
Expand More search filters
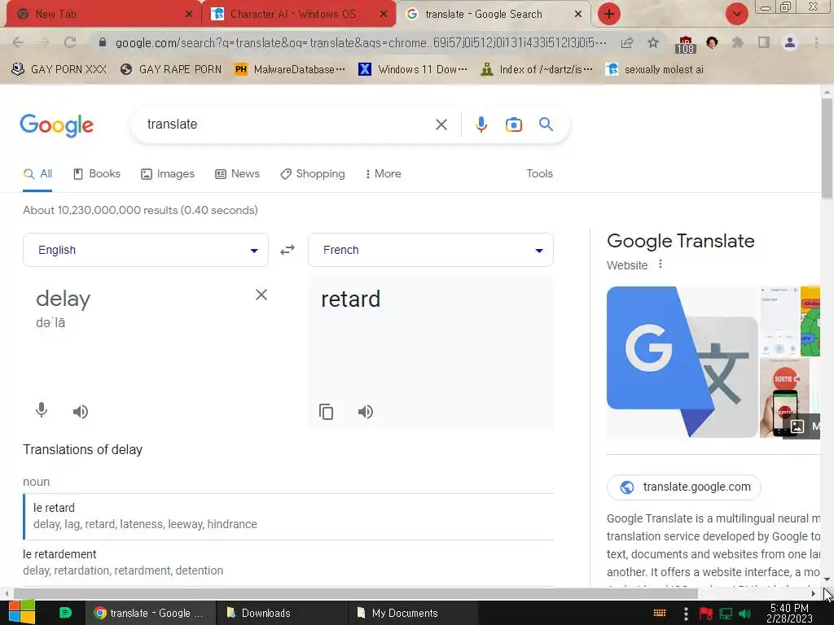click(383, 174)
